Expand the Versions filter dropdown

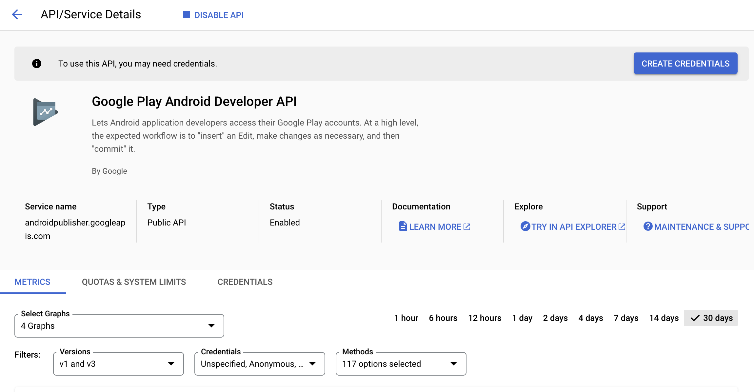118,364
